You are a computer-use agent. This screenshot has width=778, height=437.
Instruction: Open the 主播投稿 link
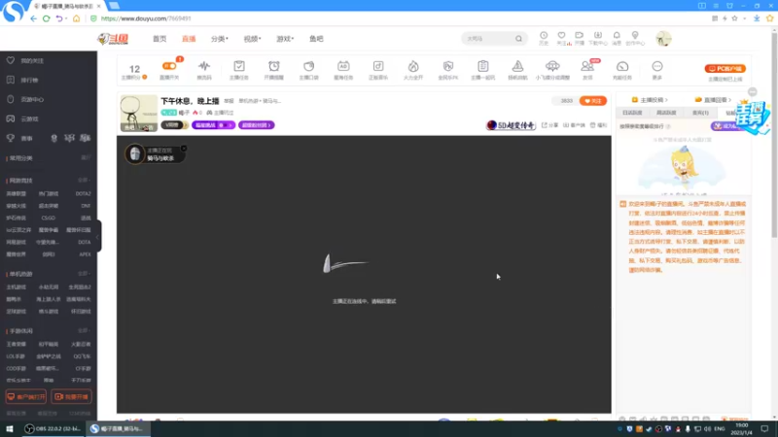(650, 100)
